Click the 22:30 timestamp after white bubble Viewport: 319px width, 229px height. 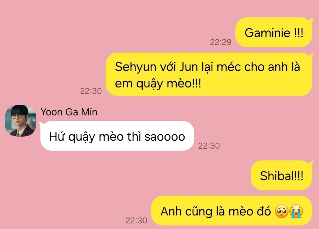click(x=209, y=146)
